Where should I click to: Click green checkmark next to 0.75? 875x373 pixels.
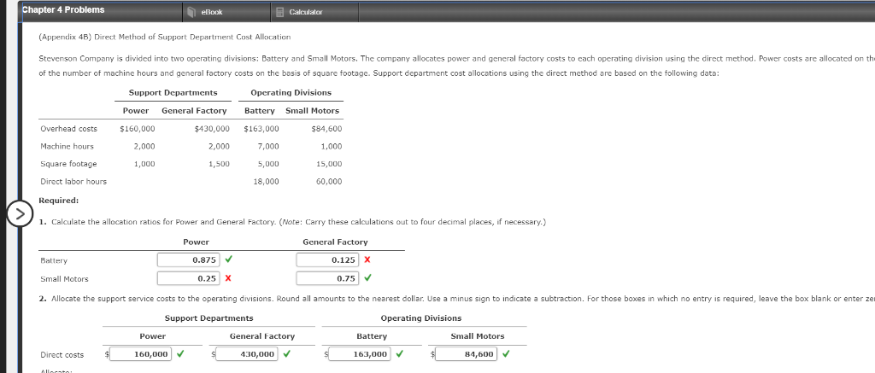(367, 277)
